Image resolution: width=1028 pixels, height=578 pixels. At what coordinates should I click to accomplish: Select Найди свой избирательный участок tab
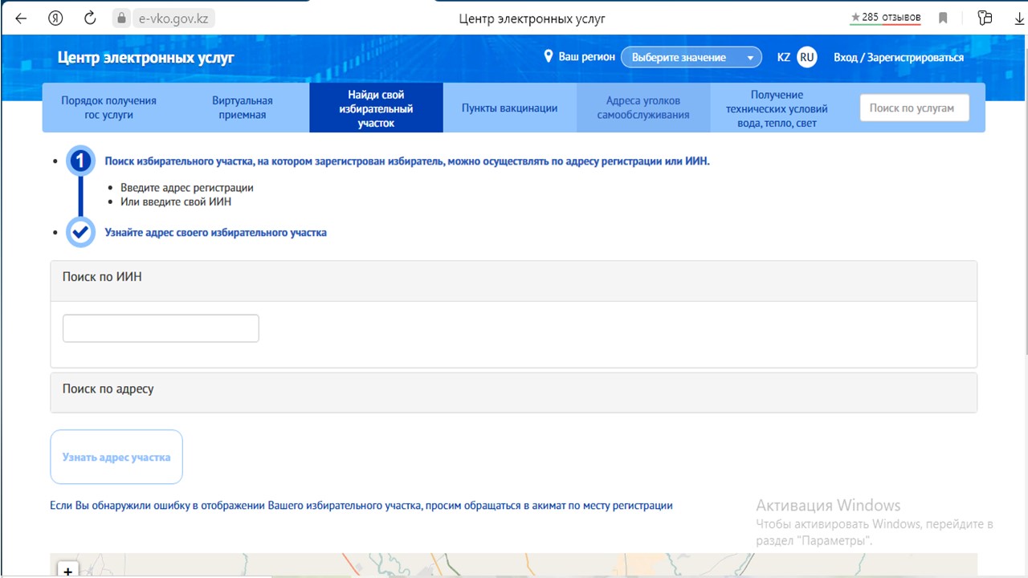376,108
